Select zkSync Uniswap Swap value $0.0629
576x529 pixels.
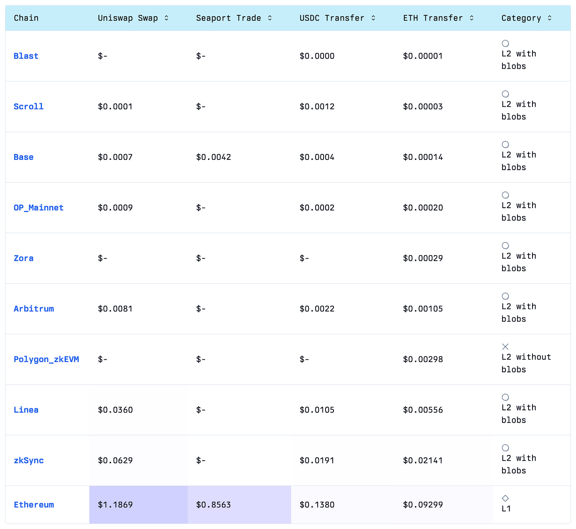[x=115, y=461]
